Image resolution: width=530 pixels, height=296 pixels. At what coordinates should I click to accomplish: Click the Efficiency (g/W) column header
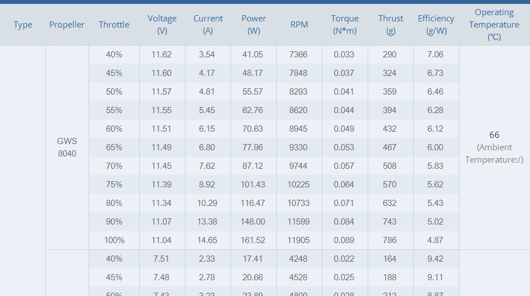(x=436, y=25)
